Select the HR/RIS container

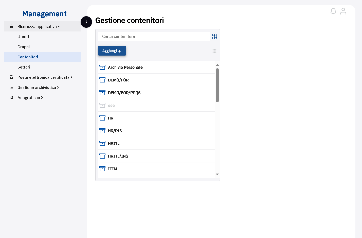[156, 131]
